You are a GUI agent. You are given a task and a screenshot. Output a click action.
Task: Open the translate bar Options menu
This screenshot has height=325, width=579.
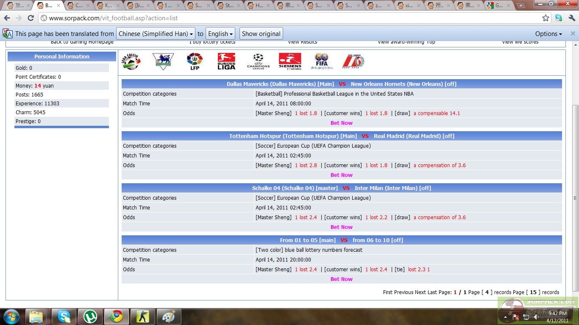[548, 34]
